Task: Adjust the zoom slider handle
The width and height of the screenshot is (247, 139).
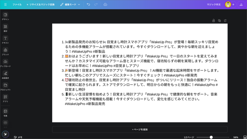Action: (x=211, y=137)
